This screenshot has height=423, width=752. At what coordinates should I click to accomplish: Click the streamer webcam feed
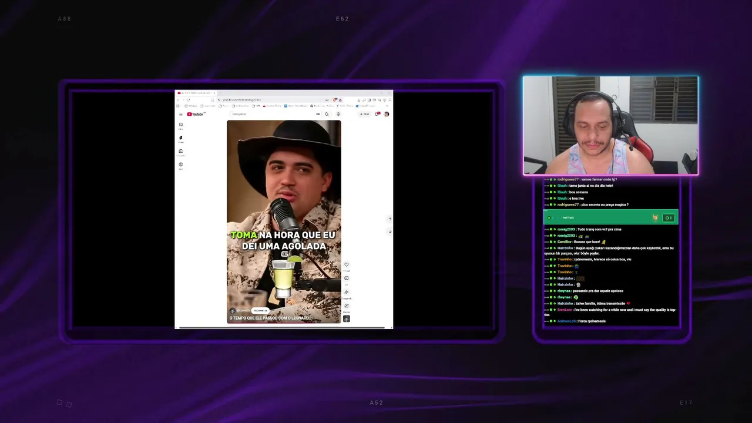tap(611, 125)
